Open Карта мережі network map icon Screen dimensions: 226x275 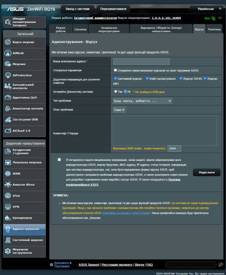click(8, 42)
